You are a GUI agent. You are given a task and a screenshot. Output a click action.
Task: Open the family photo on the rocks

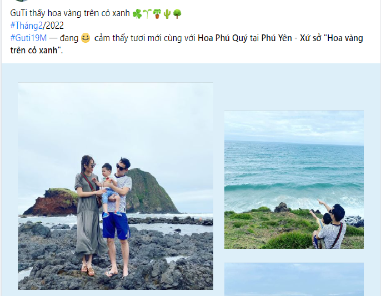click(x=115, y=186)
